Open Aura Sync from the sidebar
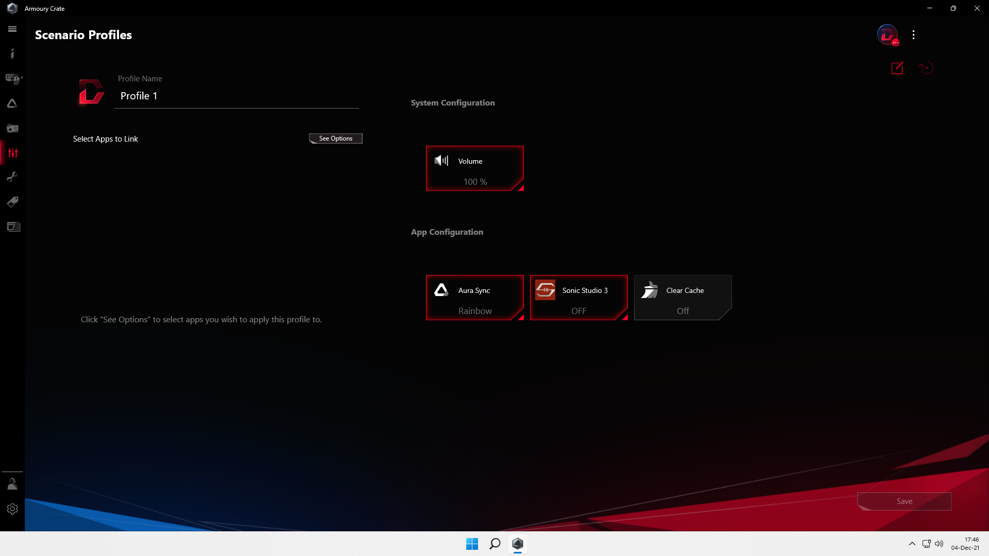The width and height of the screenshot is (989, 556). pos(12,103)
